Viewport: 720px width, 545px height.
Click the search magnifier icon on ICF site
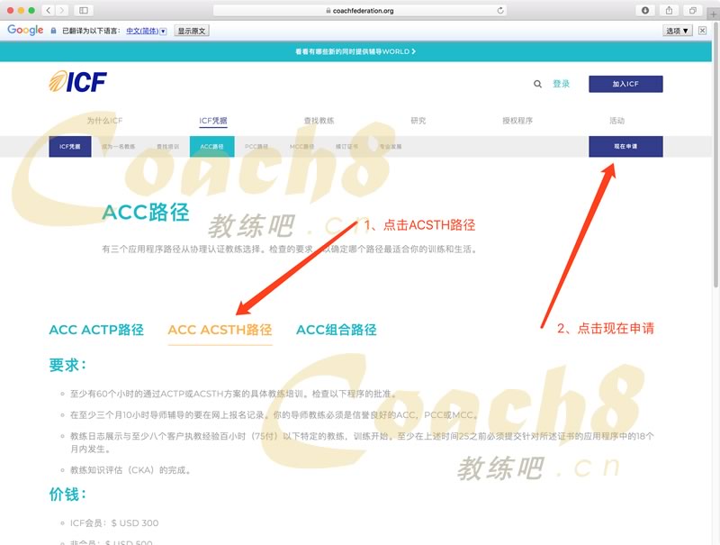tap(538, 84)
